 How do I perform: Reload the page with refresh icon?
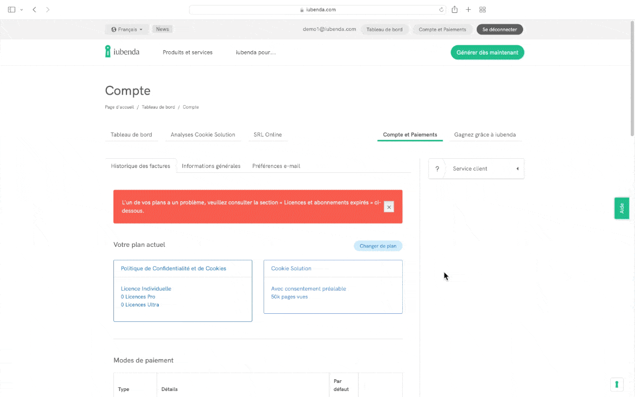(x=441, y=10)
